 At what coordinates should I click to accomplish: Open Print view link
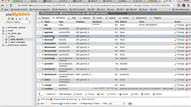(45, 99)
